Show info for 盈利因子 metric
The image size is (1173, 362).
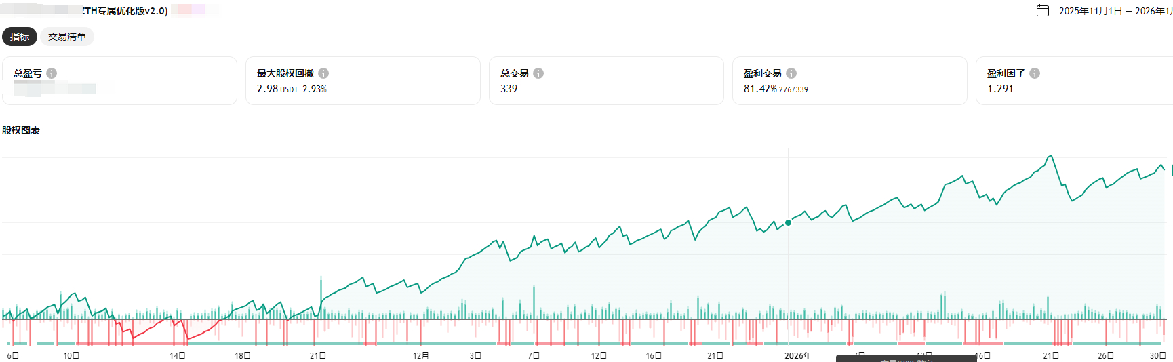pyautogui.click(x=1035, y=73)
